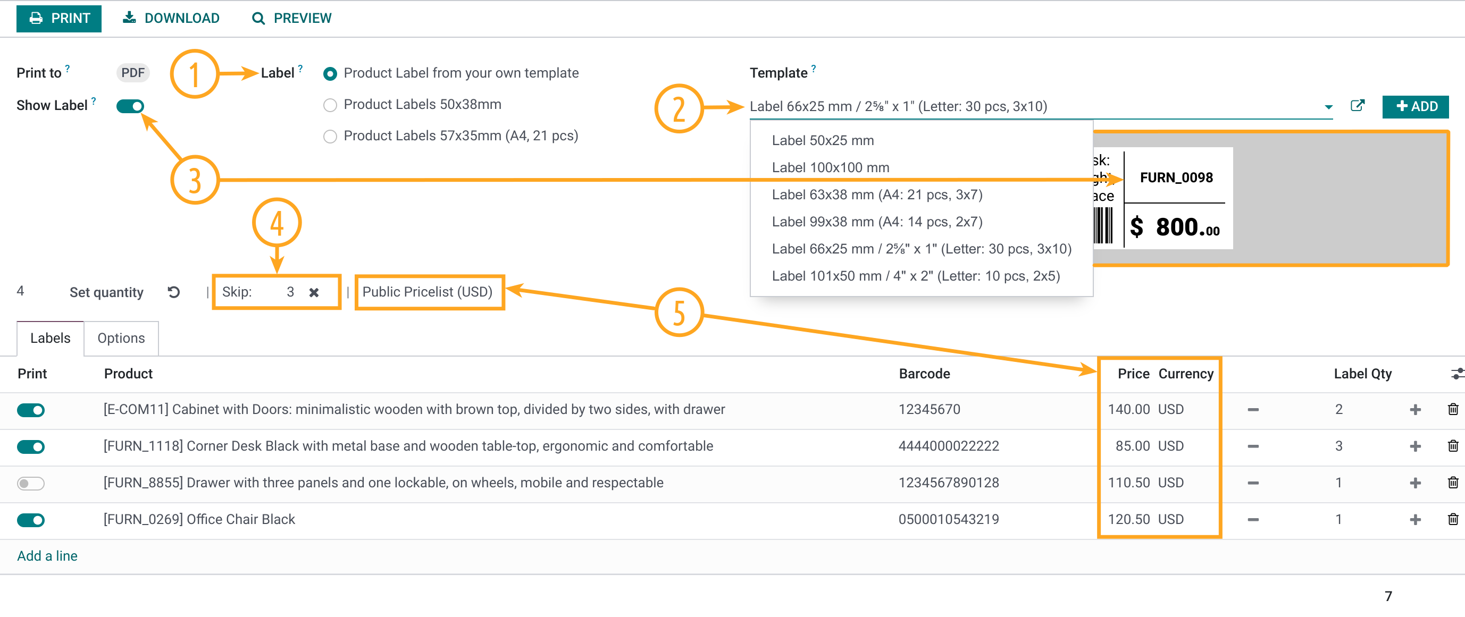1465x617 pixels.
Task: Open the Labels tab
Action: [49, 338]
